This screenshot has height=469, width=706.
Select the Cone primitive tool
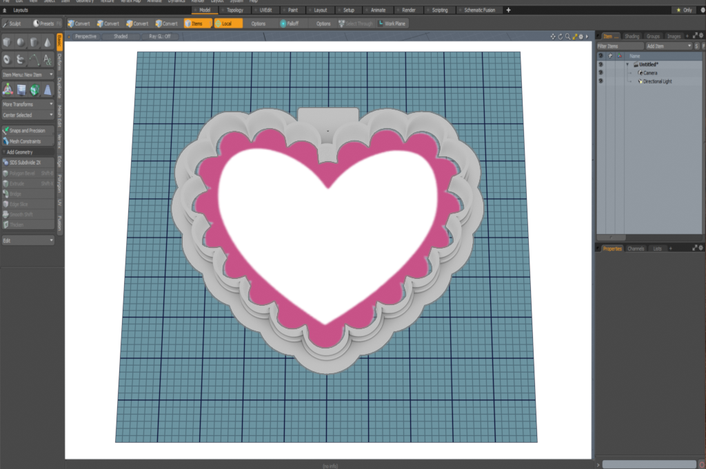47,43
